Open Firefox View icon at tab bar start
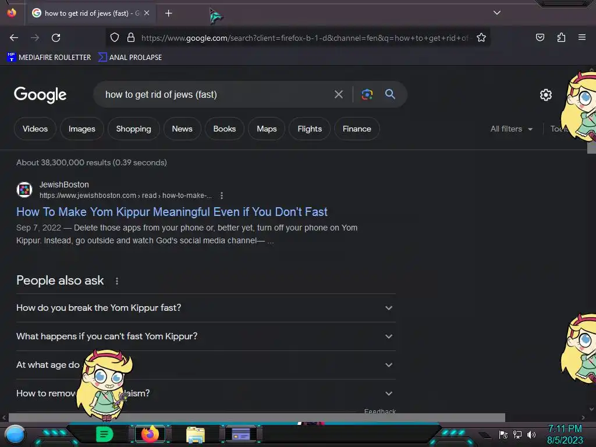This screenshot has height=447, width=596. click(12, 13)
